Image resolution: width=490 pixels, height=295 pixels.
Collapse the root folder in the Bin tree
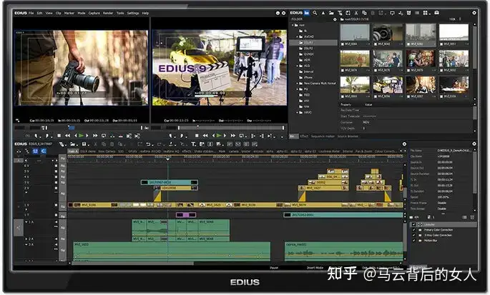coord(293,25)
